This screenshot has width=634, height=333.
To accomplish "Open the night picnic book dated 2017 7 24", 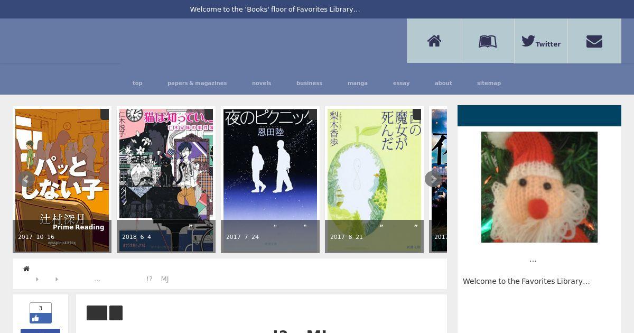I will click(270, 180).
